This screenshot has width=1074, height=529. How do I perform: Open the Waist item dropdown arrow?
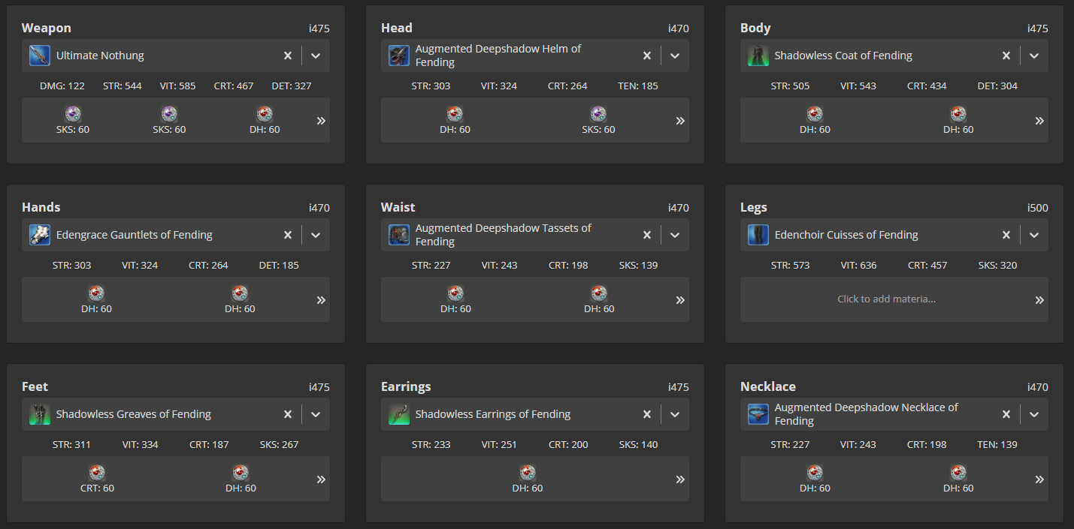[675, 235]
